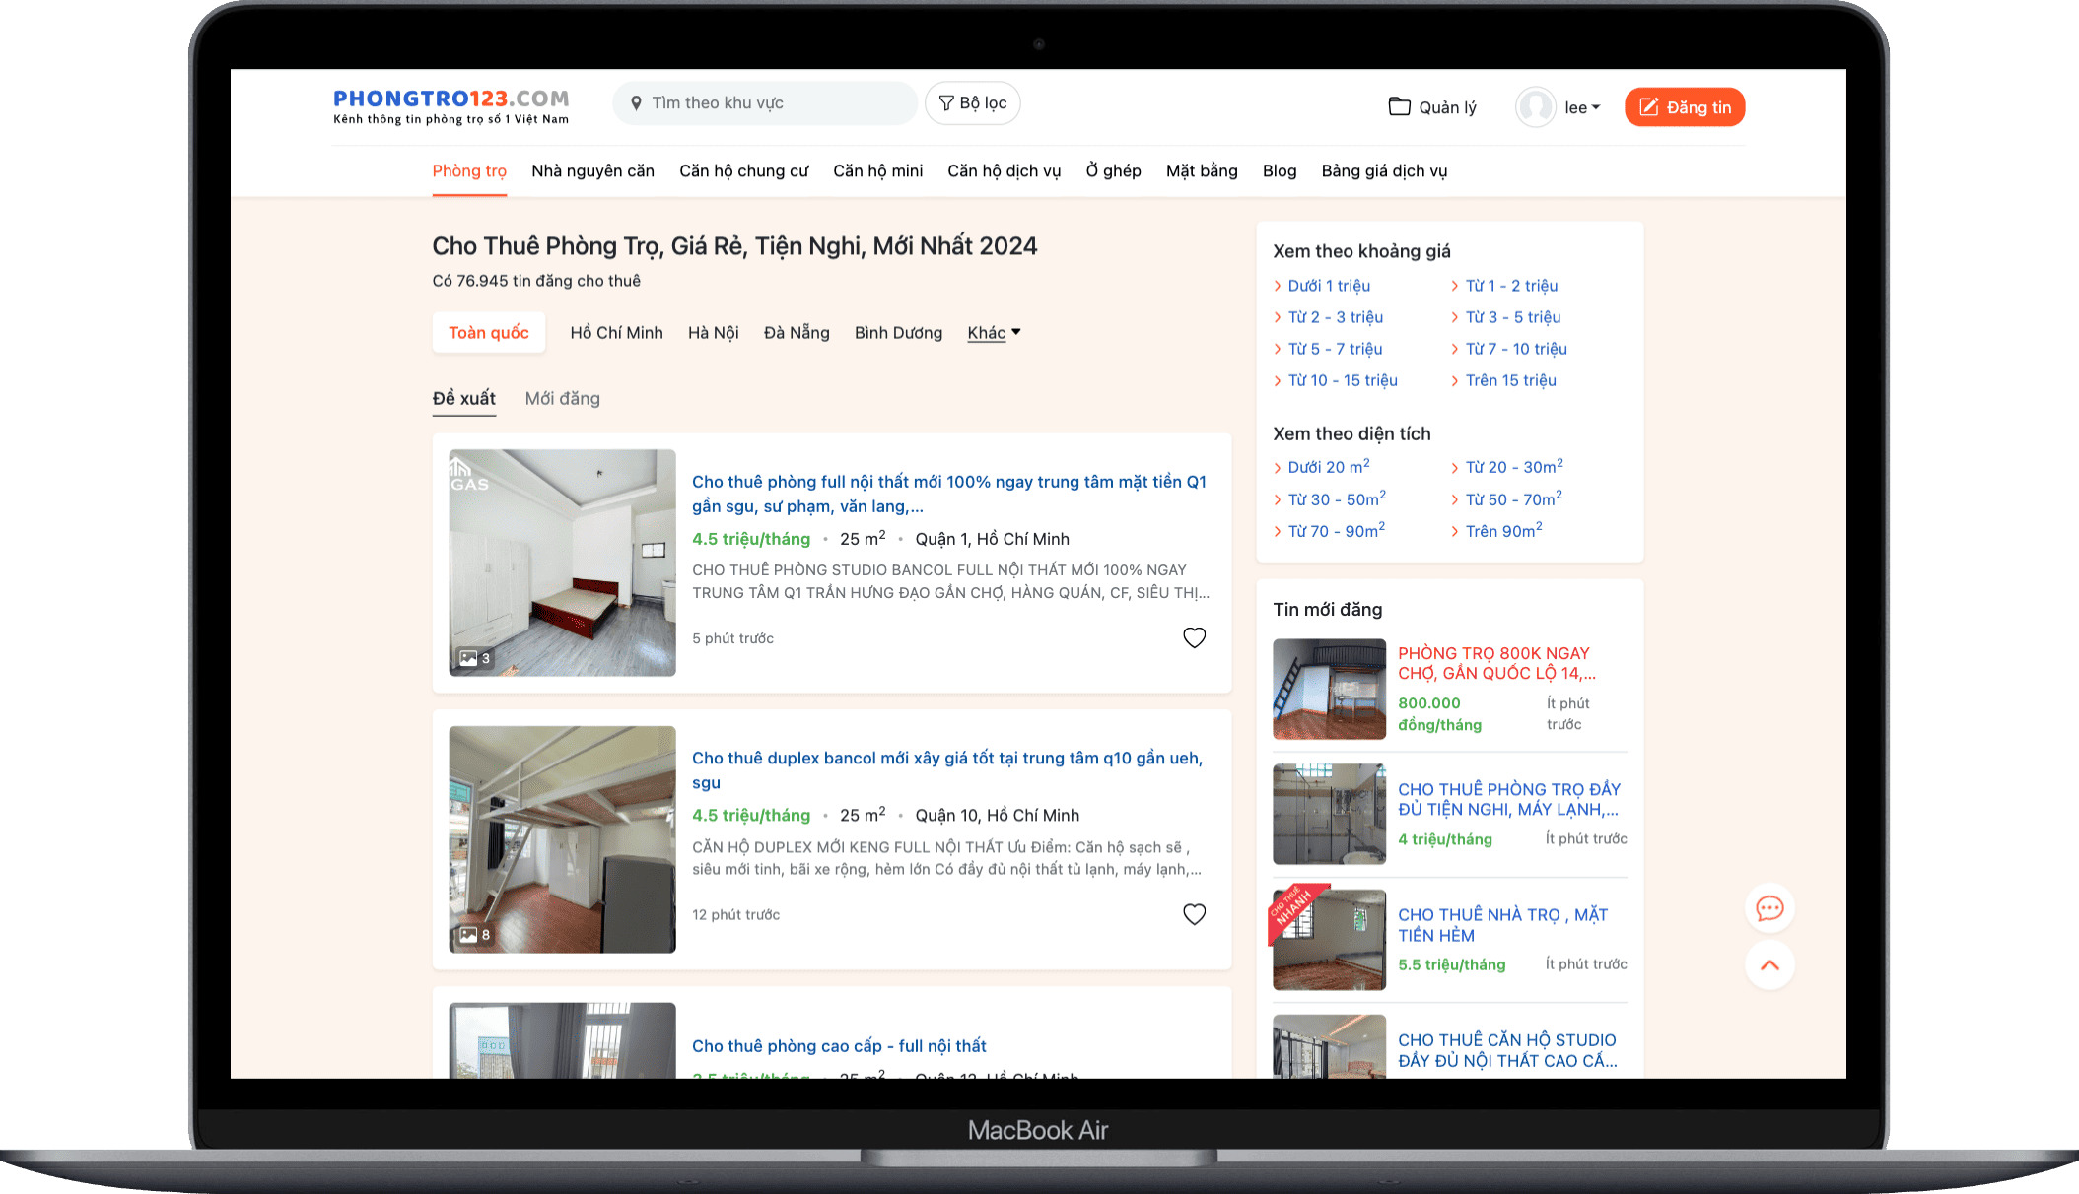Click the image count badge showing 3

tap(475, 658)
